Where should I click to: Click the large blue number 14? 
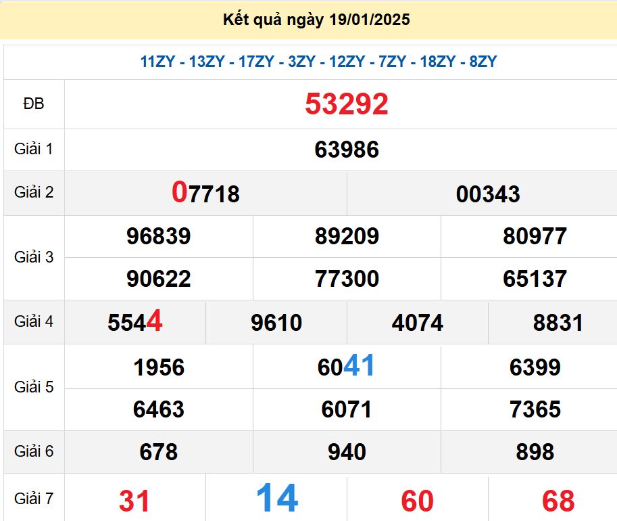277,499
